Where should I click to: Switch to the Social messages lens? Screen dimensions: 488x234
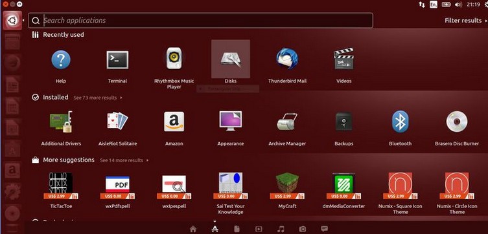pyautogui.click(x=324, y=229)
